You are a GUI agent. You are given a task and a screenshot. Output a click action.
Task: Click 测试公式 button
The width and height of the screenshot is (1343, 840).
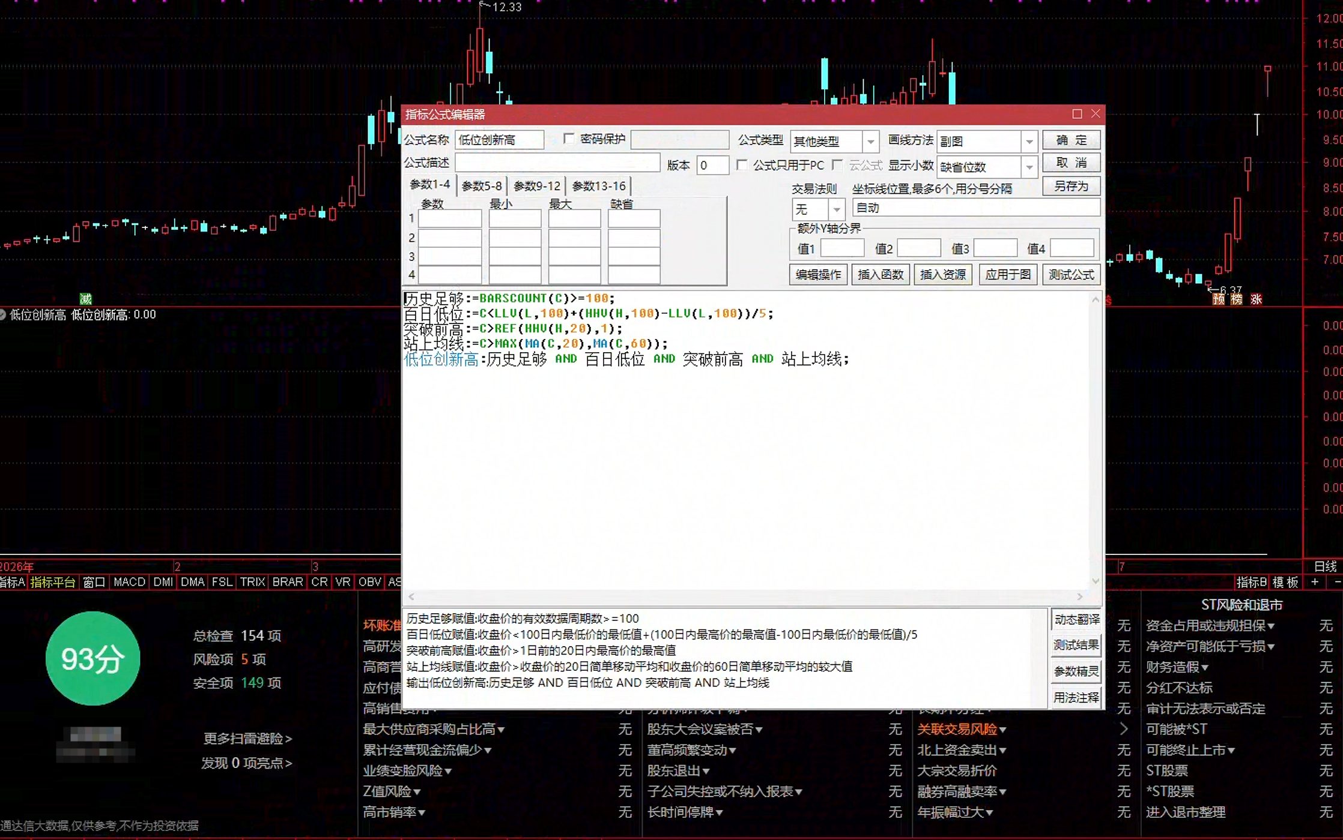[1071, 275]
